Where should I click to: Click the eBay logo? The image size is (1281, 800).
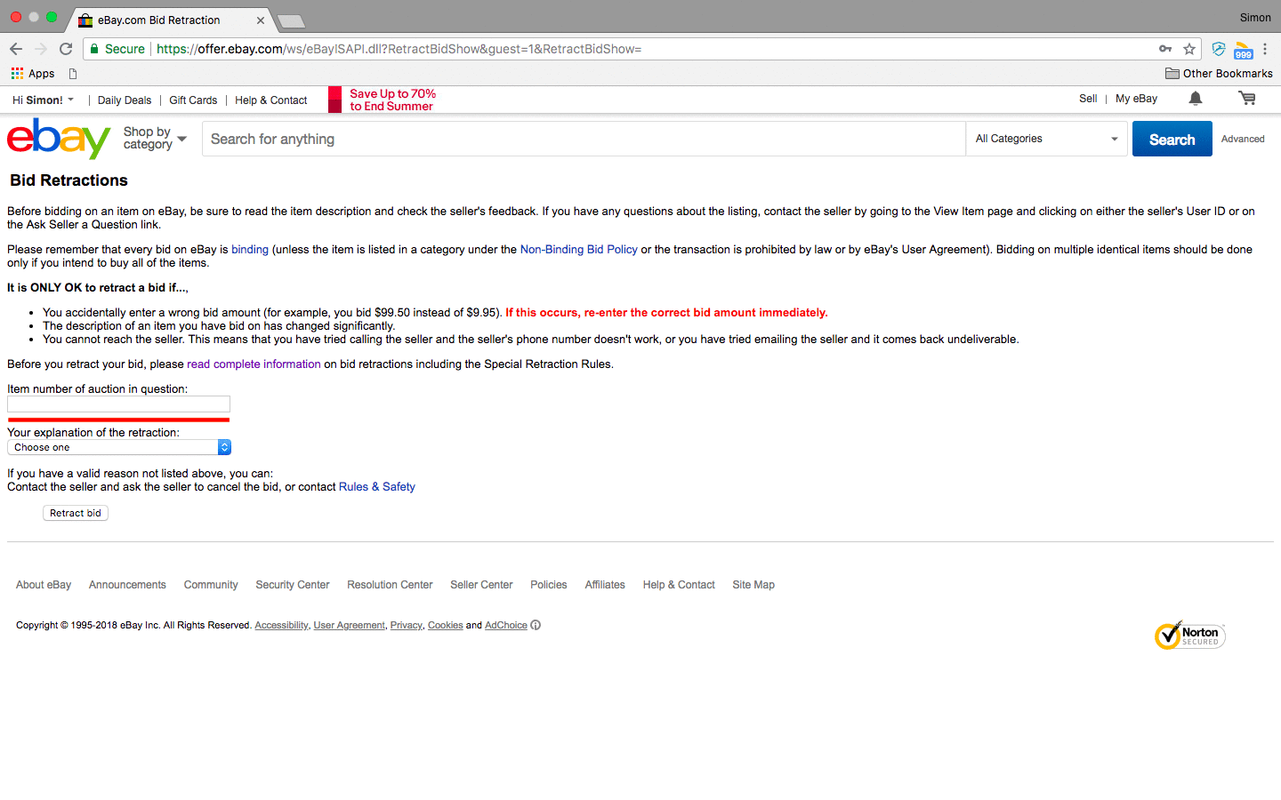click(59, 139)
